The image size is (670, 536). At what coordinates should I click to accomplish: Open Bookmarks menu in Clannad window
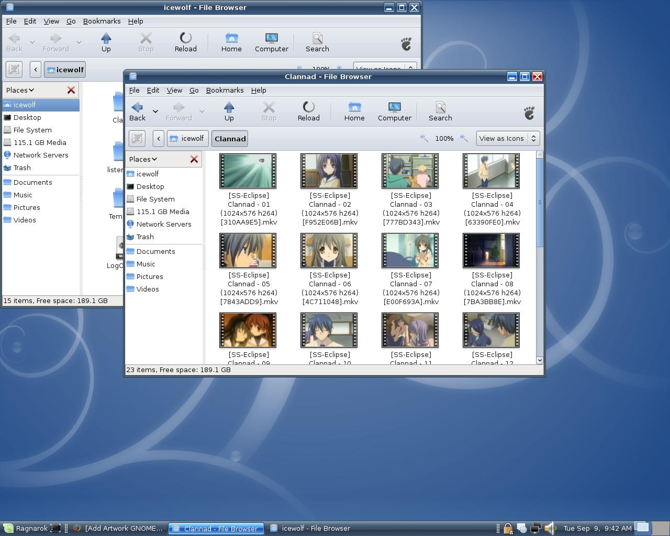pyautogui.click(x=225, y=90)
